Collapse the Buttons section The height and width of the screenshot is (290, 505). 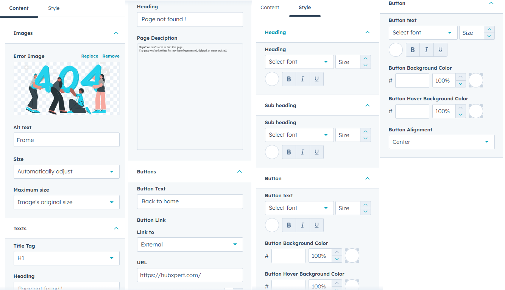pyautogui.click(x=240, y=172)
